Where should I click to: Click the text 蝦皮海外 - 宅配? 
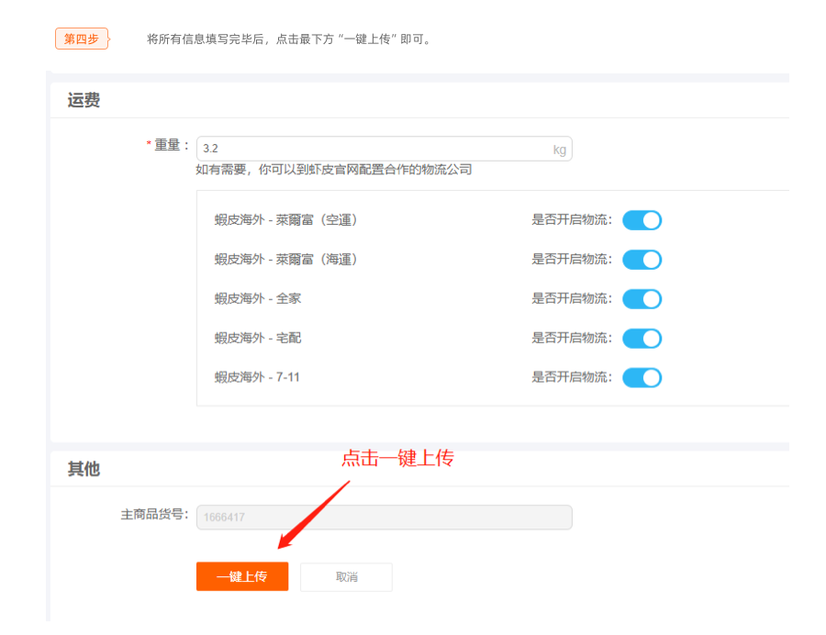[x=258, y=338]
